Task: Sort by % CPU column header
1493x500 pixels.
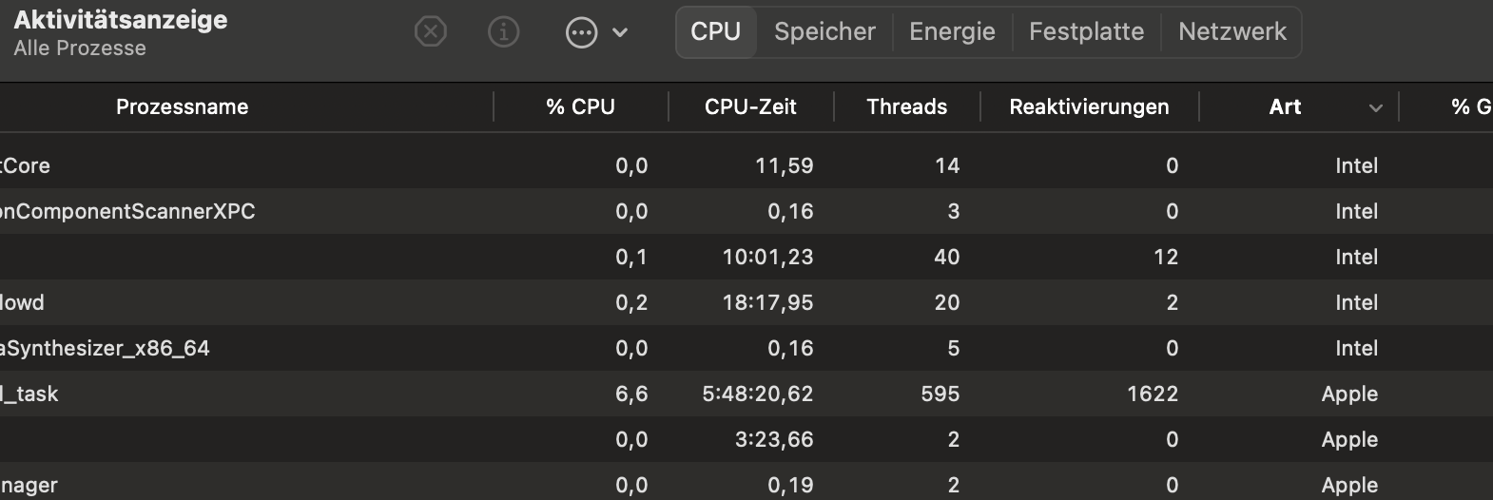Action: click(580, 107)
